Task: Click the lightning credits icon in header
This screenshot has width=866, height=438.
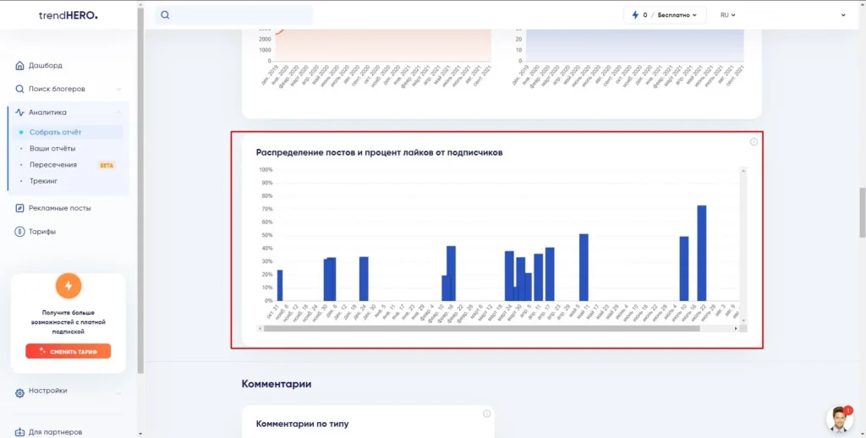Action: (x=635, y=15)
